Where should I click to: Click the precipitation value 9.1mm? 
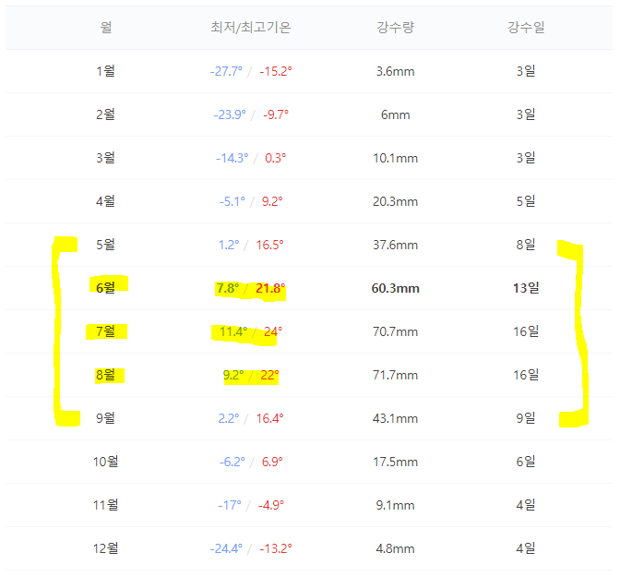point(396,505)
